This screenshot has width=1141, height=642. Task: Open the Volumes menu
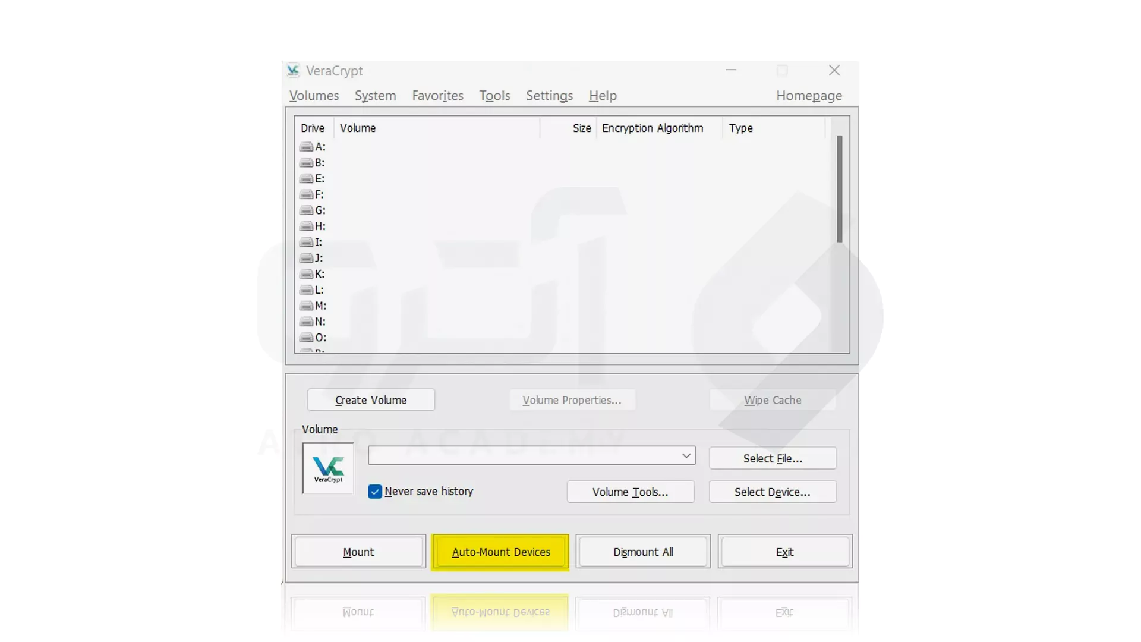tap(314, 96)
